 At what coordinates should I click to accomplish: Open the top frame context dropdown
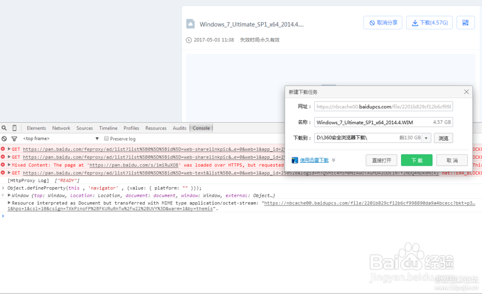61,139
